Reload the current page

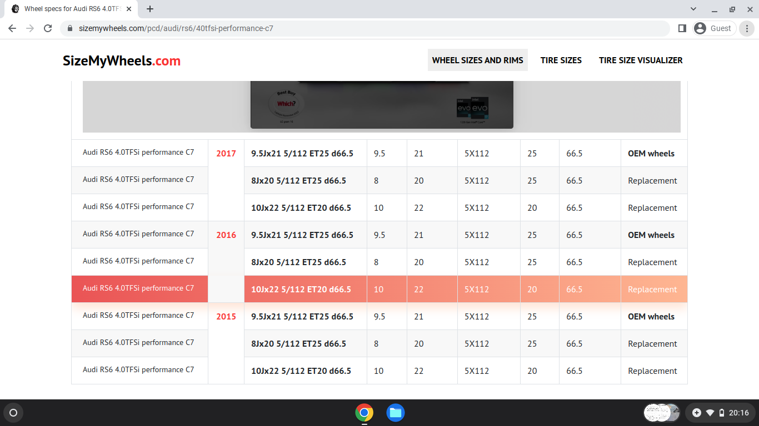pos(48,28)
